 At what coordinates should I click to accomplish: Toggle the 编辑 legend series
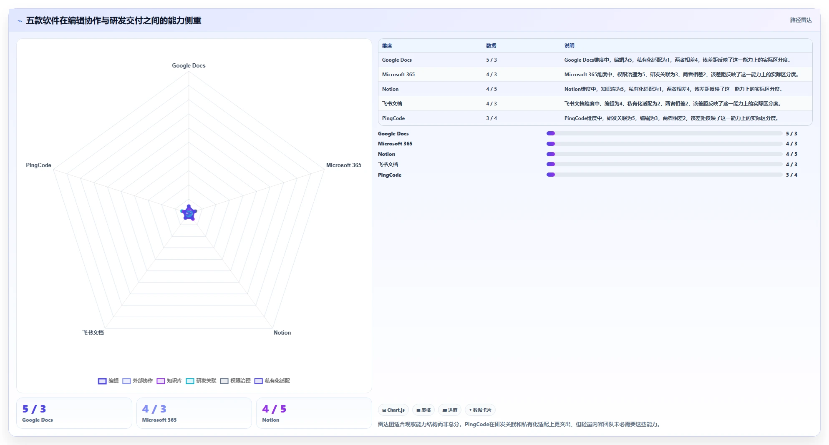[108, 381]
